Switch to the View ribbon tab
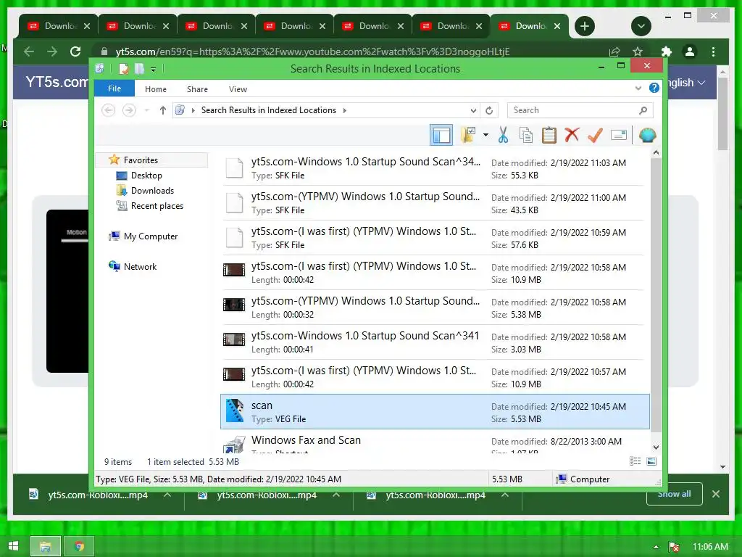The width and height of the screenshot is (742, 557). (x=238, y=89)
